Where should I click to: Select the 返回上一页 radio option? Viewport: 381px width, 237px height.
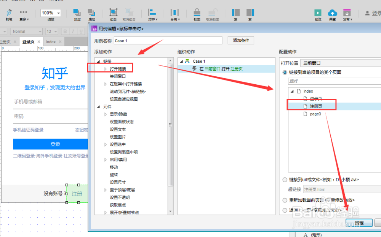[x=285, y=210]
